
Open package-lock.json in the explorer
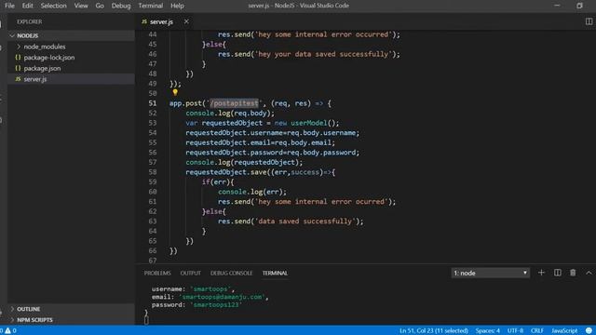tap(49, 58)
